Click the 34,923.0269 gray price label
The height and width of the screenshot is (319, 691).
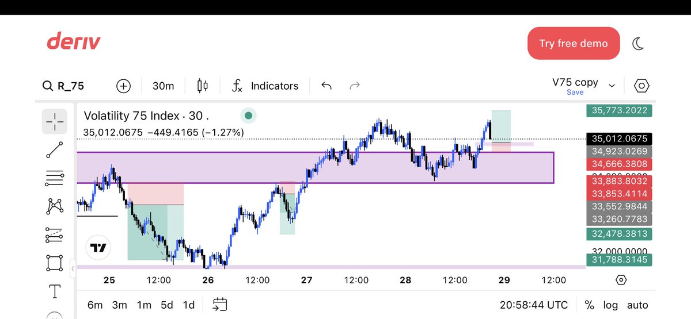click(618, 151)
